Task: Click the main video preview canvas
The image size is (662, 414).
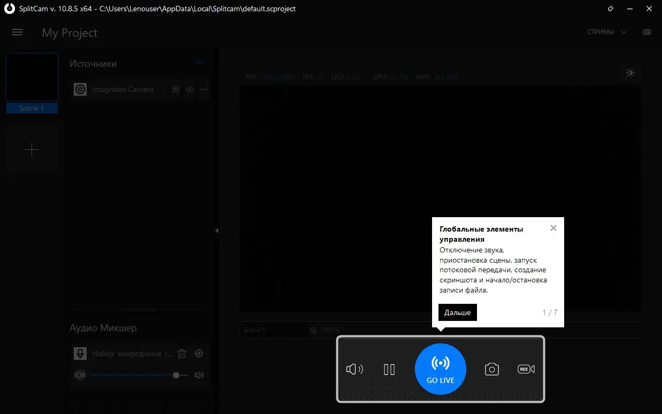Action: tap(440, 198)
